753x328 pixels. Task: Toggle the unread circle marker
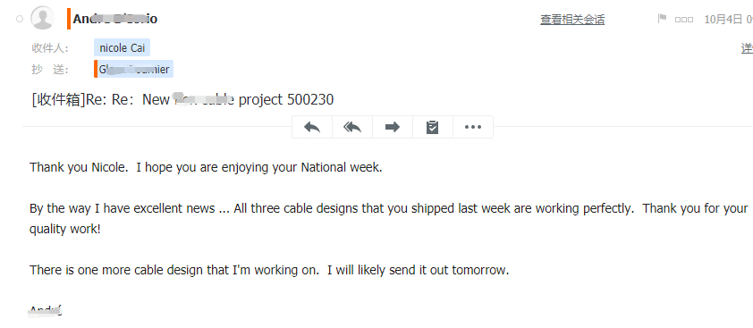pos(20,19)
